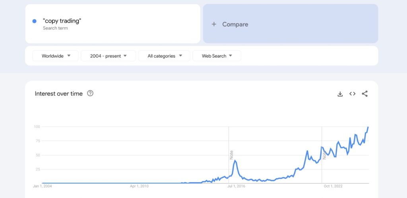Open the Worldwide region dropdown

(56, 56)
